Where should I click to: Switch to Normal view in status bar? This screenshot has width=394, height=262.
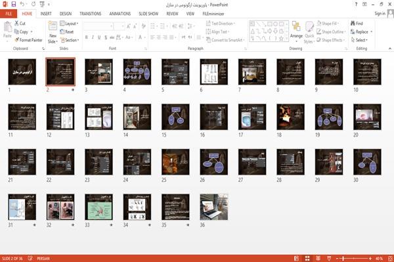[x=297, y=258]
